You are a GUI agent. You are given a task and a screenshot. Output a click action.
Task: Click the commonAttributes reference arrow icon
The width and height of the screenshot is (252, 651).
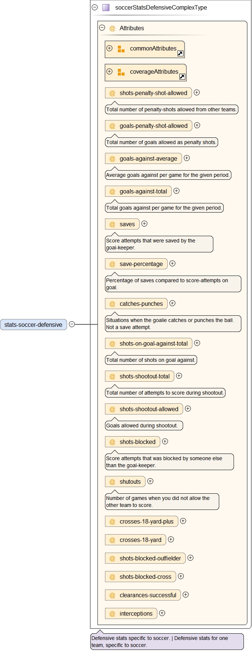pos(180,53)
